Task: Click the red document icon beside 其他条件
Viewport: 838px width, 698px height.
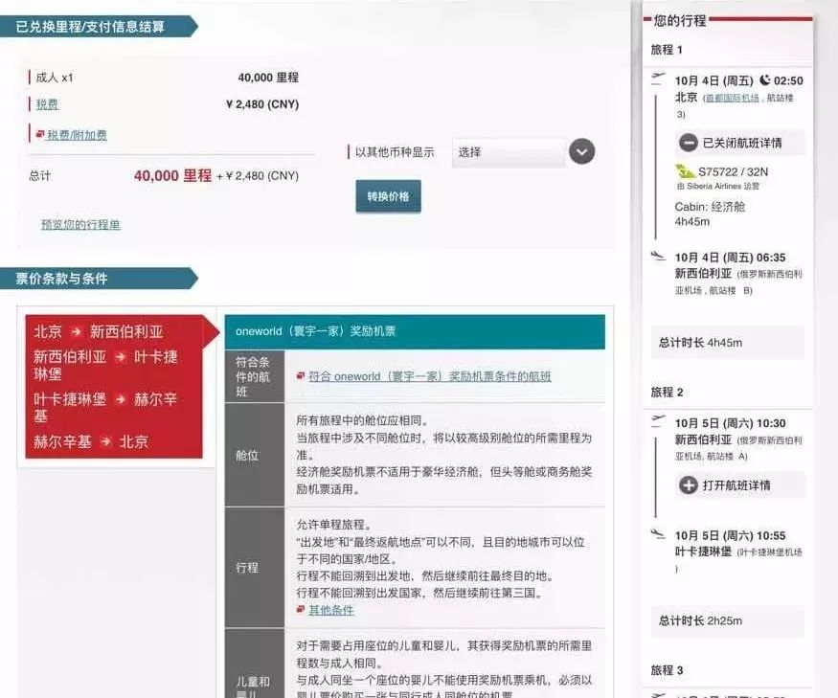Action: pos(300,609)
